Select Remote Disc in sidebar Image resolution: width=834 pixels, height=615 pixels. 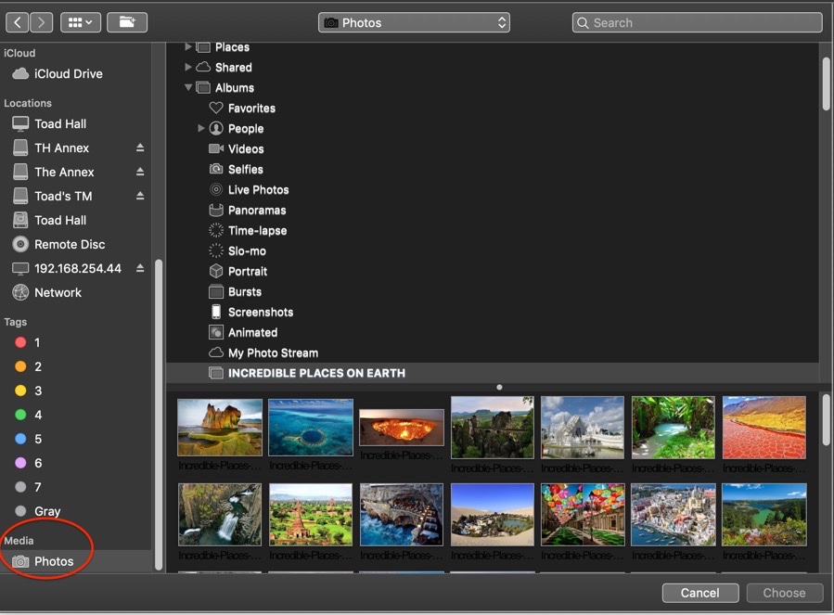point(70,244)
